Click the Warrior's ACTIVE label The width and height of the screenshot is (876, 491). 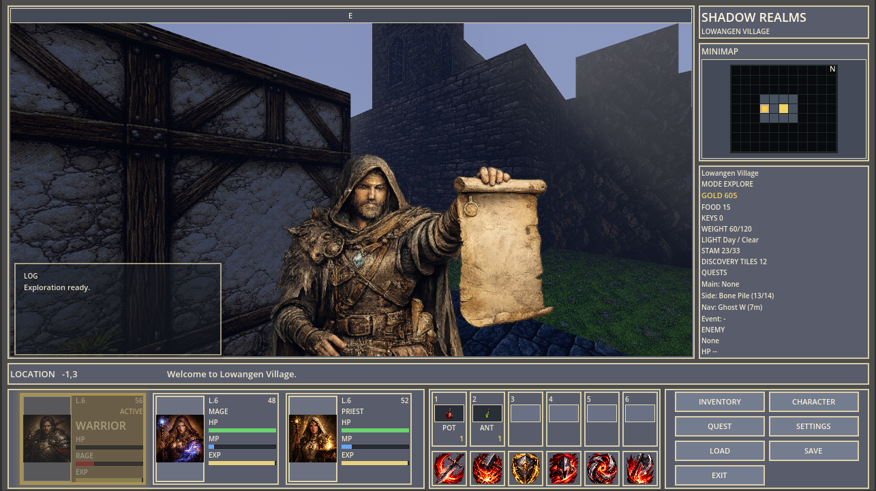(132, 411)
